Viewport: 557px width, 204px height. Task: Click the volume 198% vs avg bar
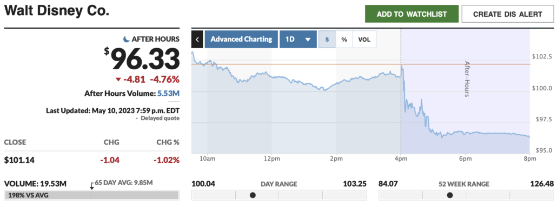pos(91,195)
